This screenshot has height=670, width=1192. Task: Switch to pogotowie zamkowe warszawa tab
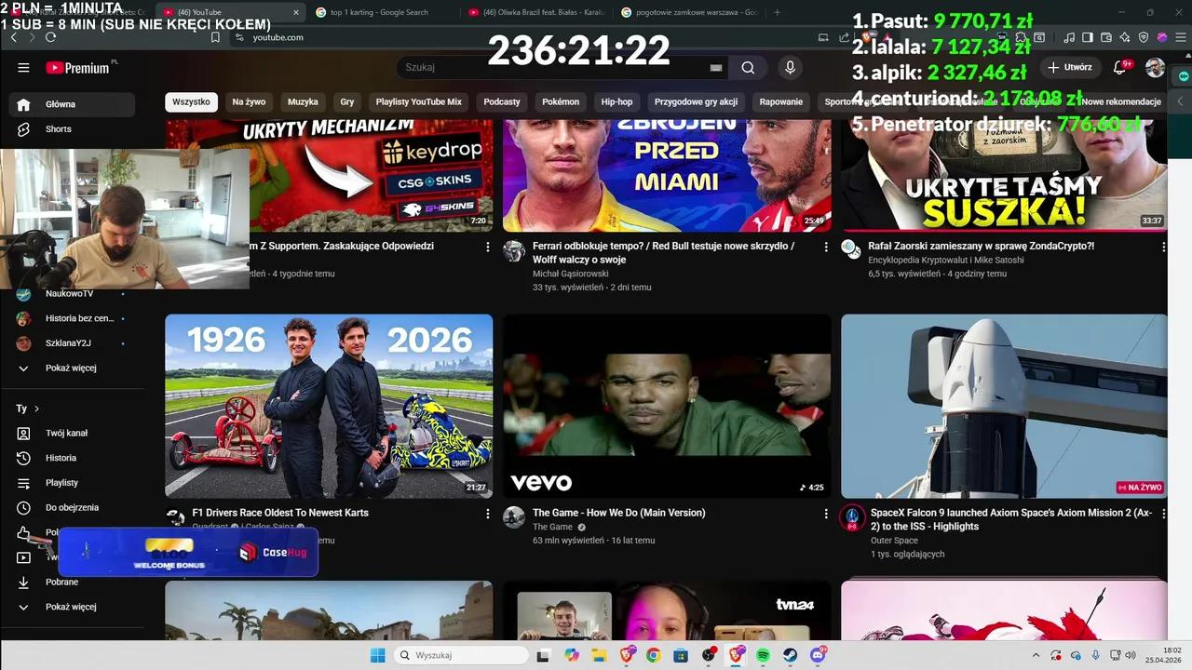[x=688, y=12]
